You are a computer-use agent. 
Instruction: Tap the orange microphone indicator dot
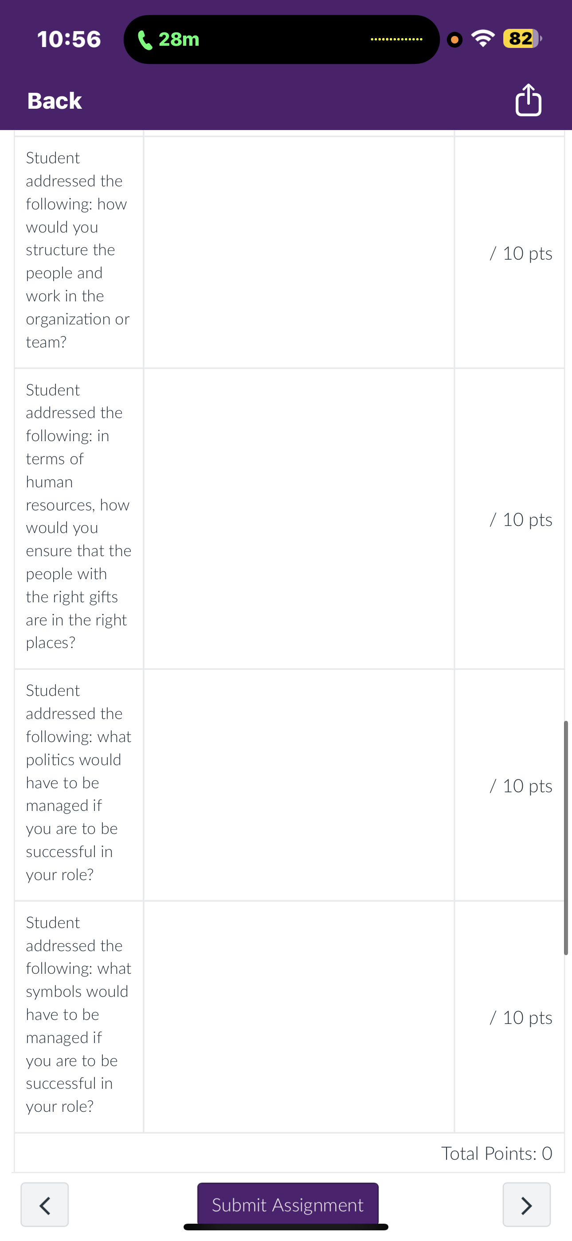click(x=454, y=40)
